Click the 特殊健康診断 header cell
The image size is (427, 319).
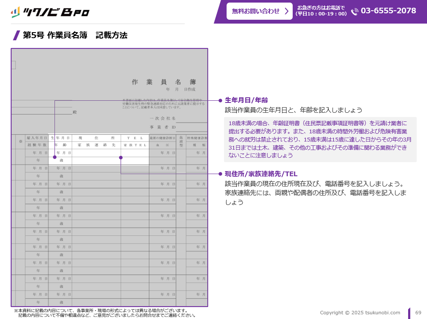point(197,138)
